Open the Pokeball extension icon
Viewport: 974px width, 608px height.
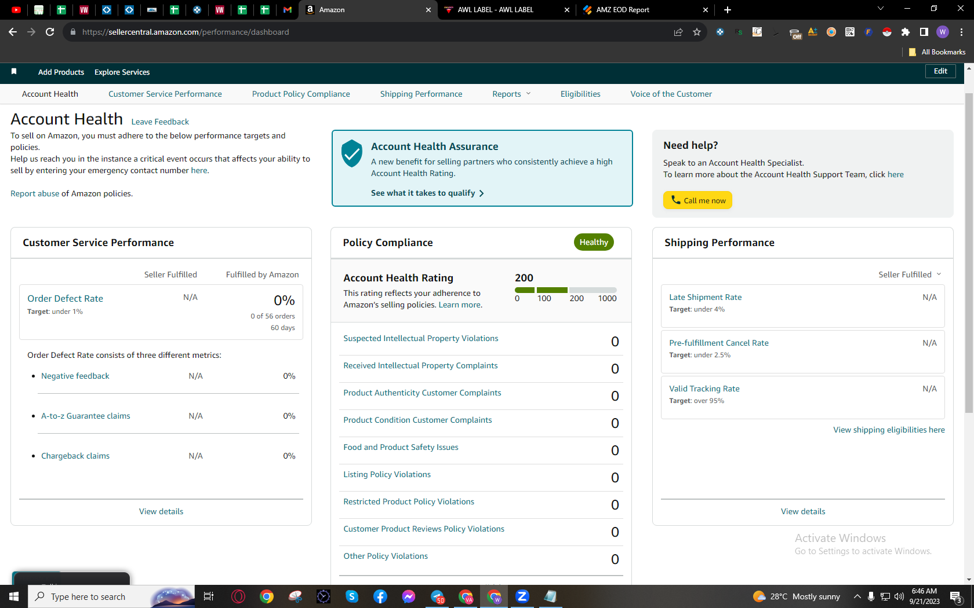click(887, 32)
